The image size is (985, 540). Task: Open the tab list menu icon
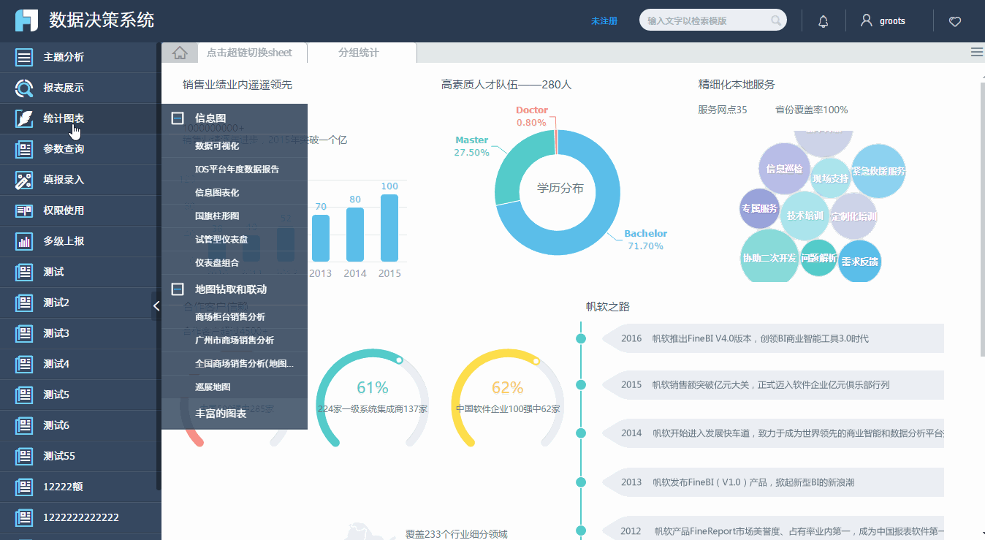976,52
